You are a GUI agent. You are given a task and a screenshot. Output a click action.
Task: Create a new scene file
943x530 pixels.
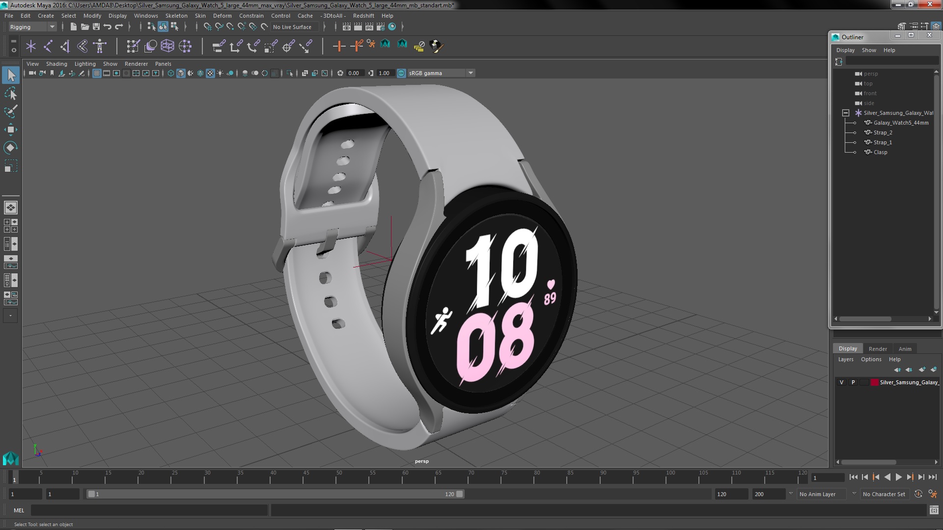point(73,27)
